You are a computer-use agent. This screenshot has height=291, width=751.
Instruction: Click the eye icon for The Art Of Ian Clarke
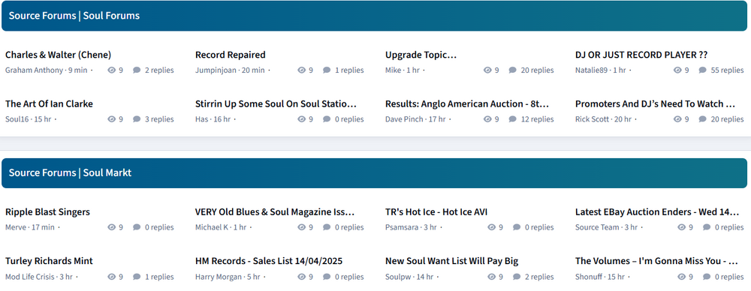pyautogui.click(x=112, y=119)
